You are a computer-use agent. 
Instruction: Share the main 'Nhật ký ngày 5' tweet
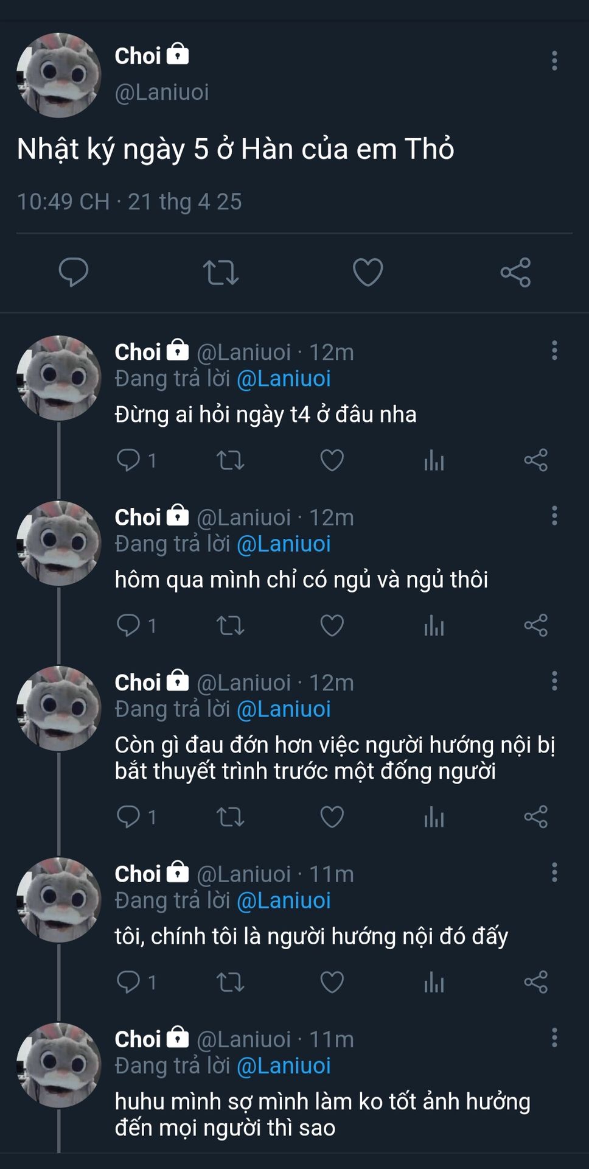pyautogui.click(x=515, y=272)
